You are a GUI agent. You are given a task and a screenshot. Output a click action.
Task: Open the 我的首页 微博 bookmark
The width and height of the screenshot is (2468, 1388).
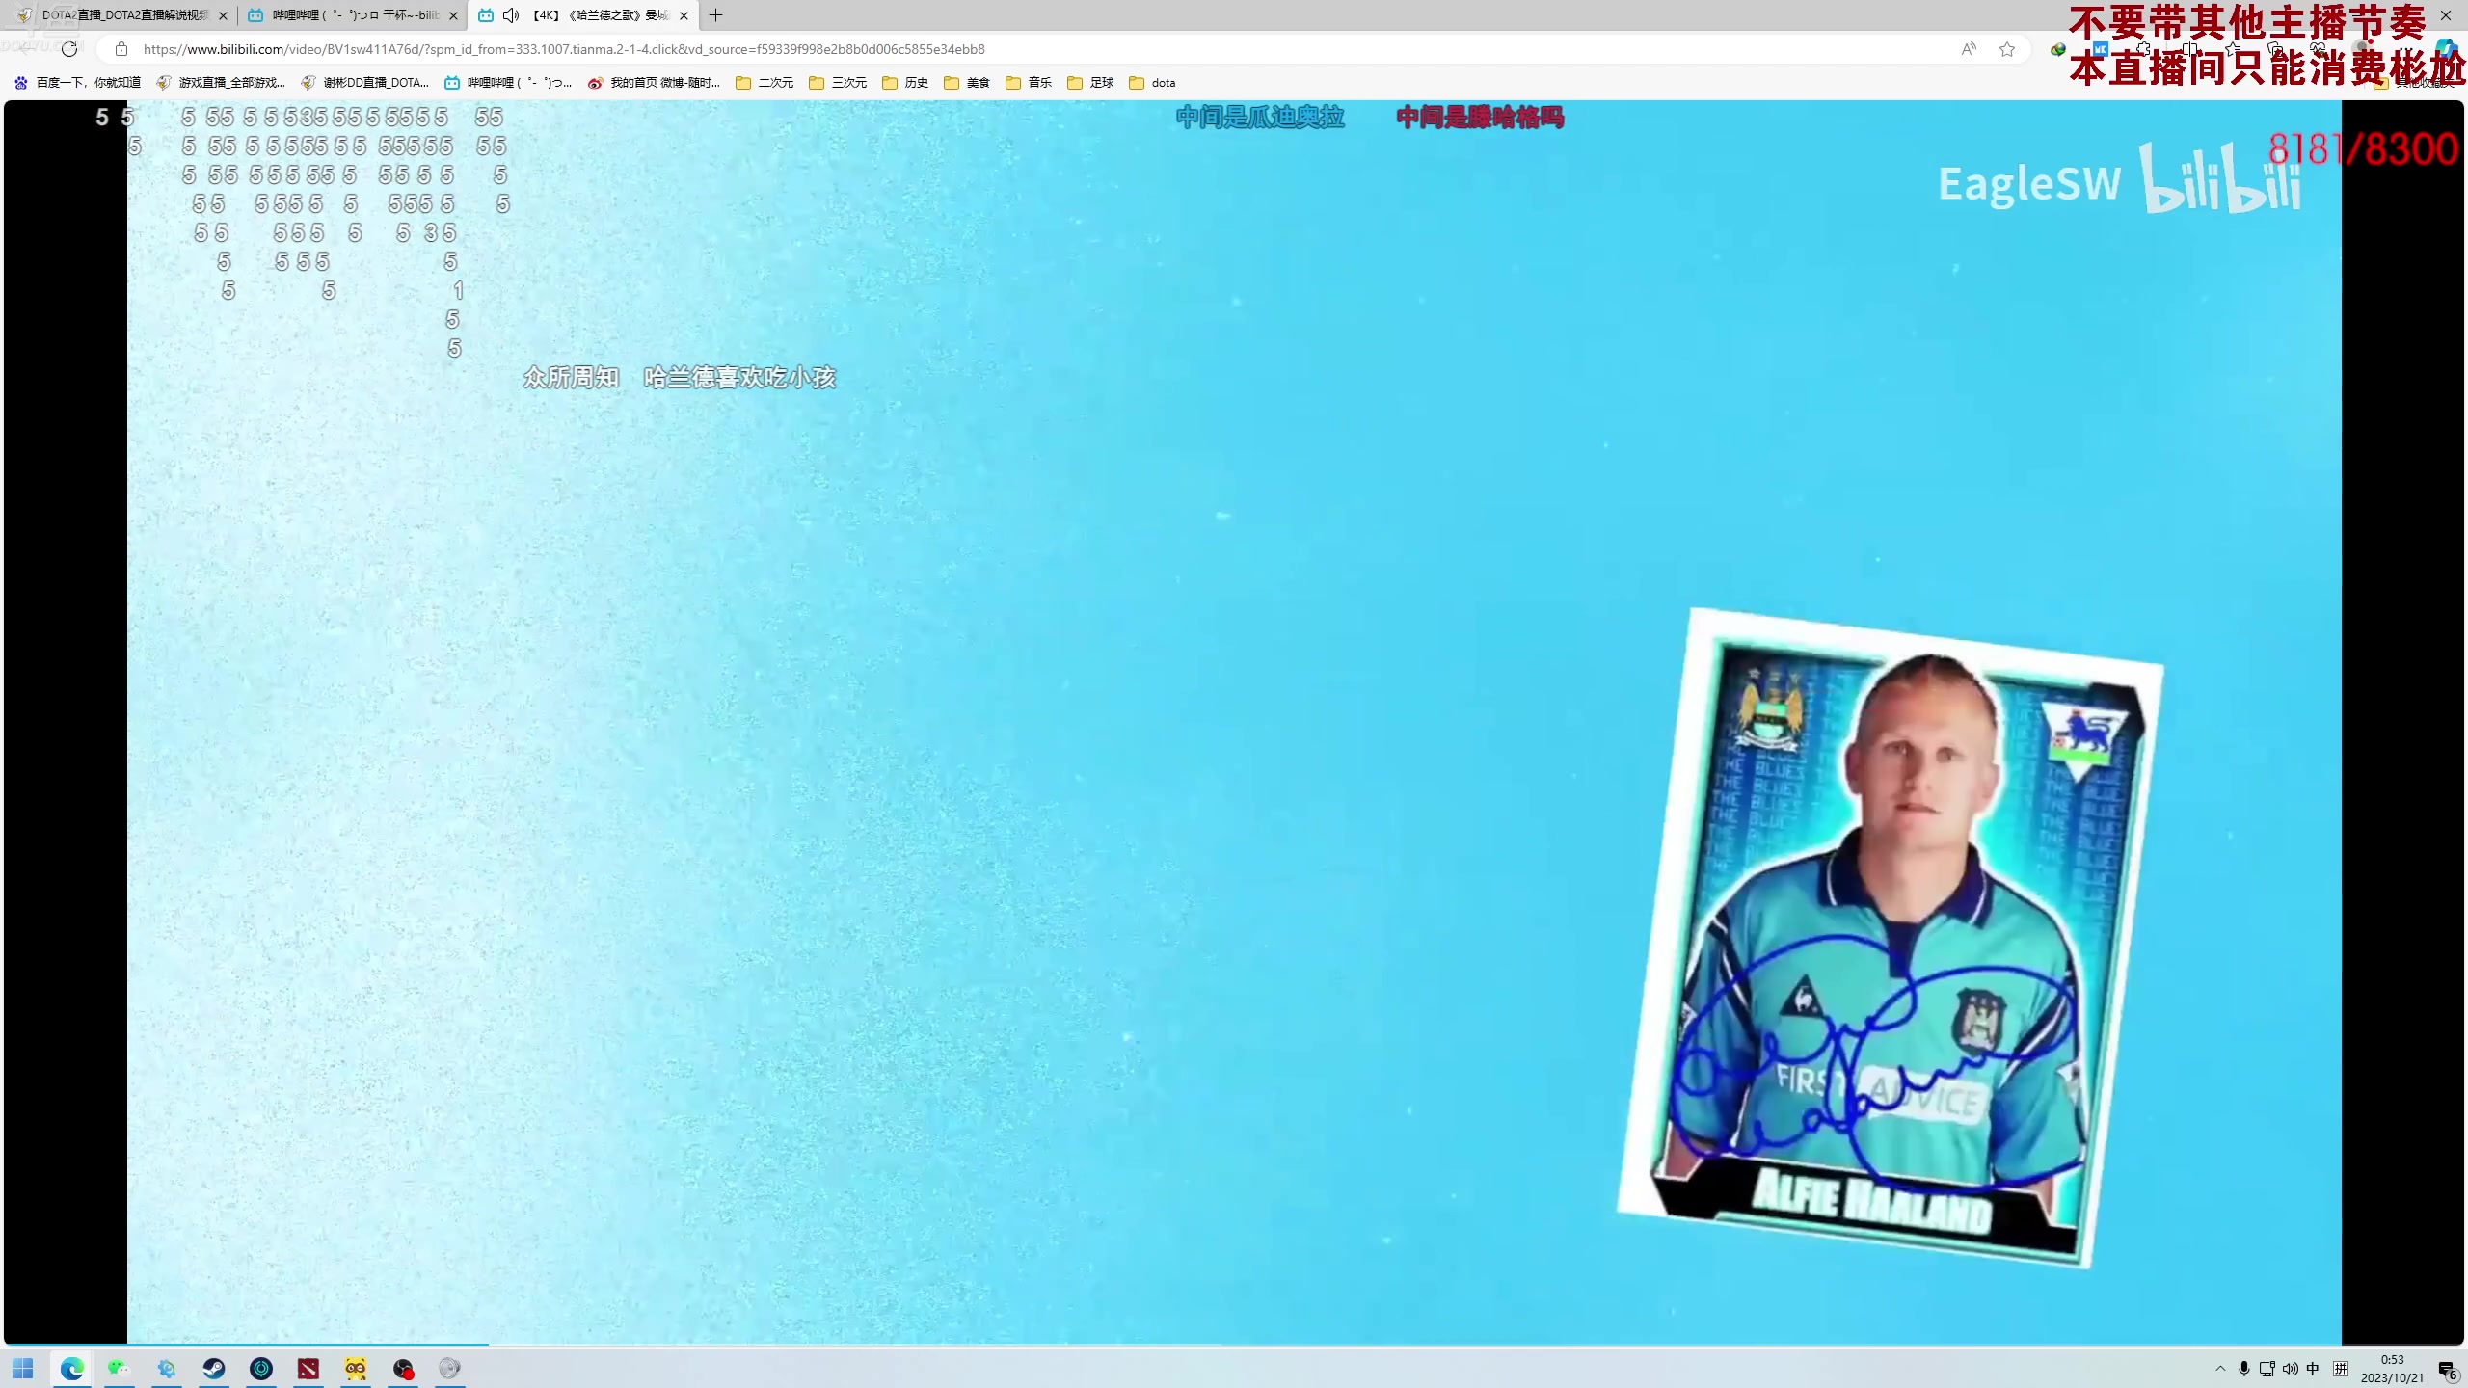(x=654, y=83)
